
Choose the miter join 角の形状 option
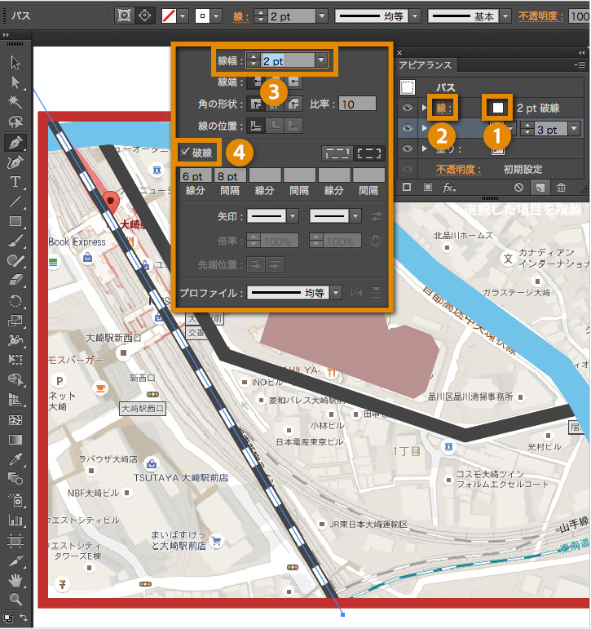click(x=255, y=104)
